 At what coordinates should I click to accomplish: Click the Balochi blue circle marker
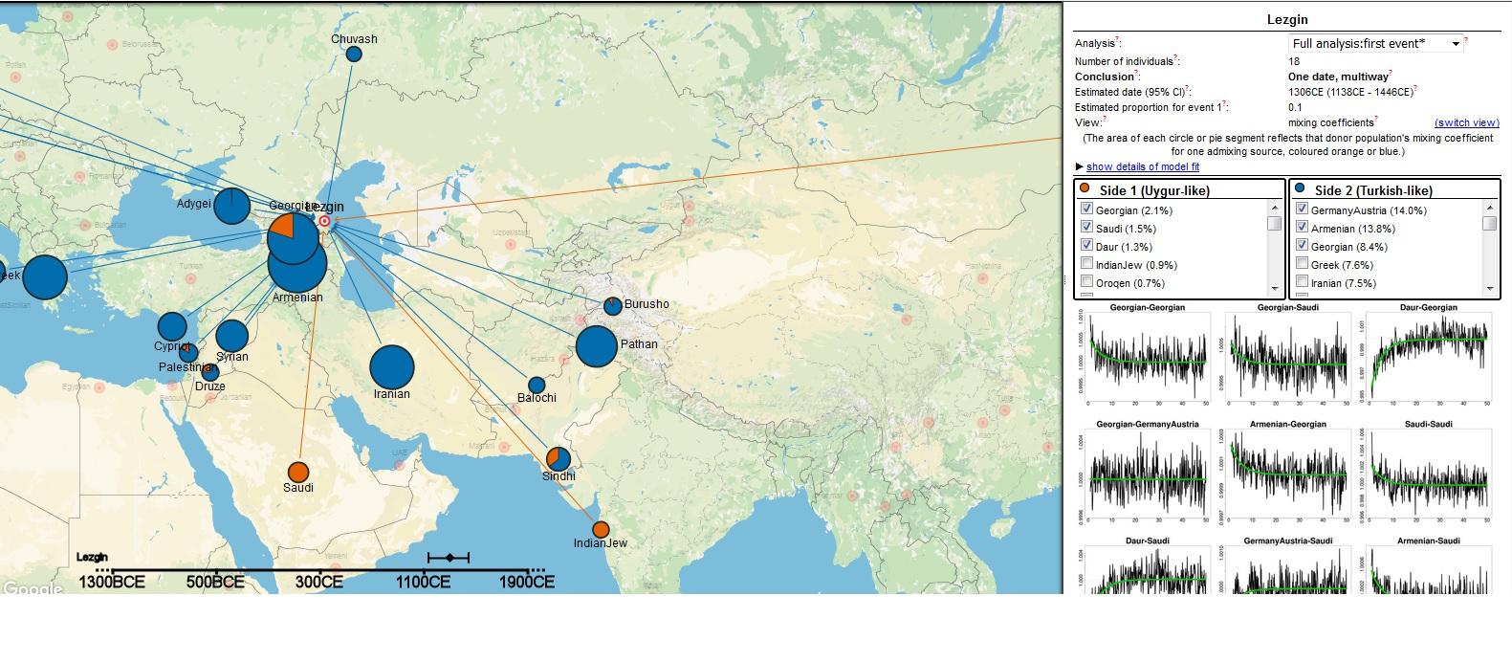[x=537, y=385]
